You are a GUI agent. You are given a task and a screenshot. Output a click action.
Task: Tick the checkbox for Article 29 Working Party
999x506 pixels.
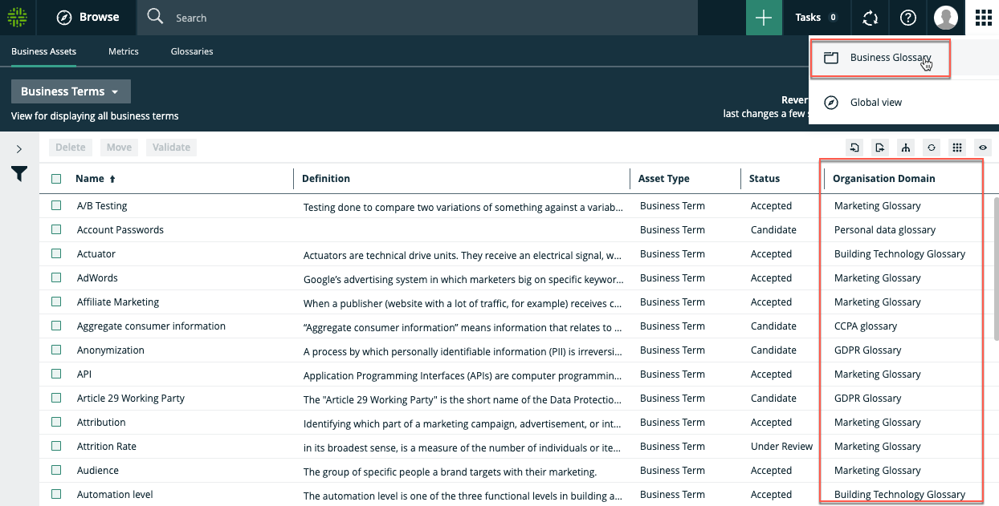[56, 398]
